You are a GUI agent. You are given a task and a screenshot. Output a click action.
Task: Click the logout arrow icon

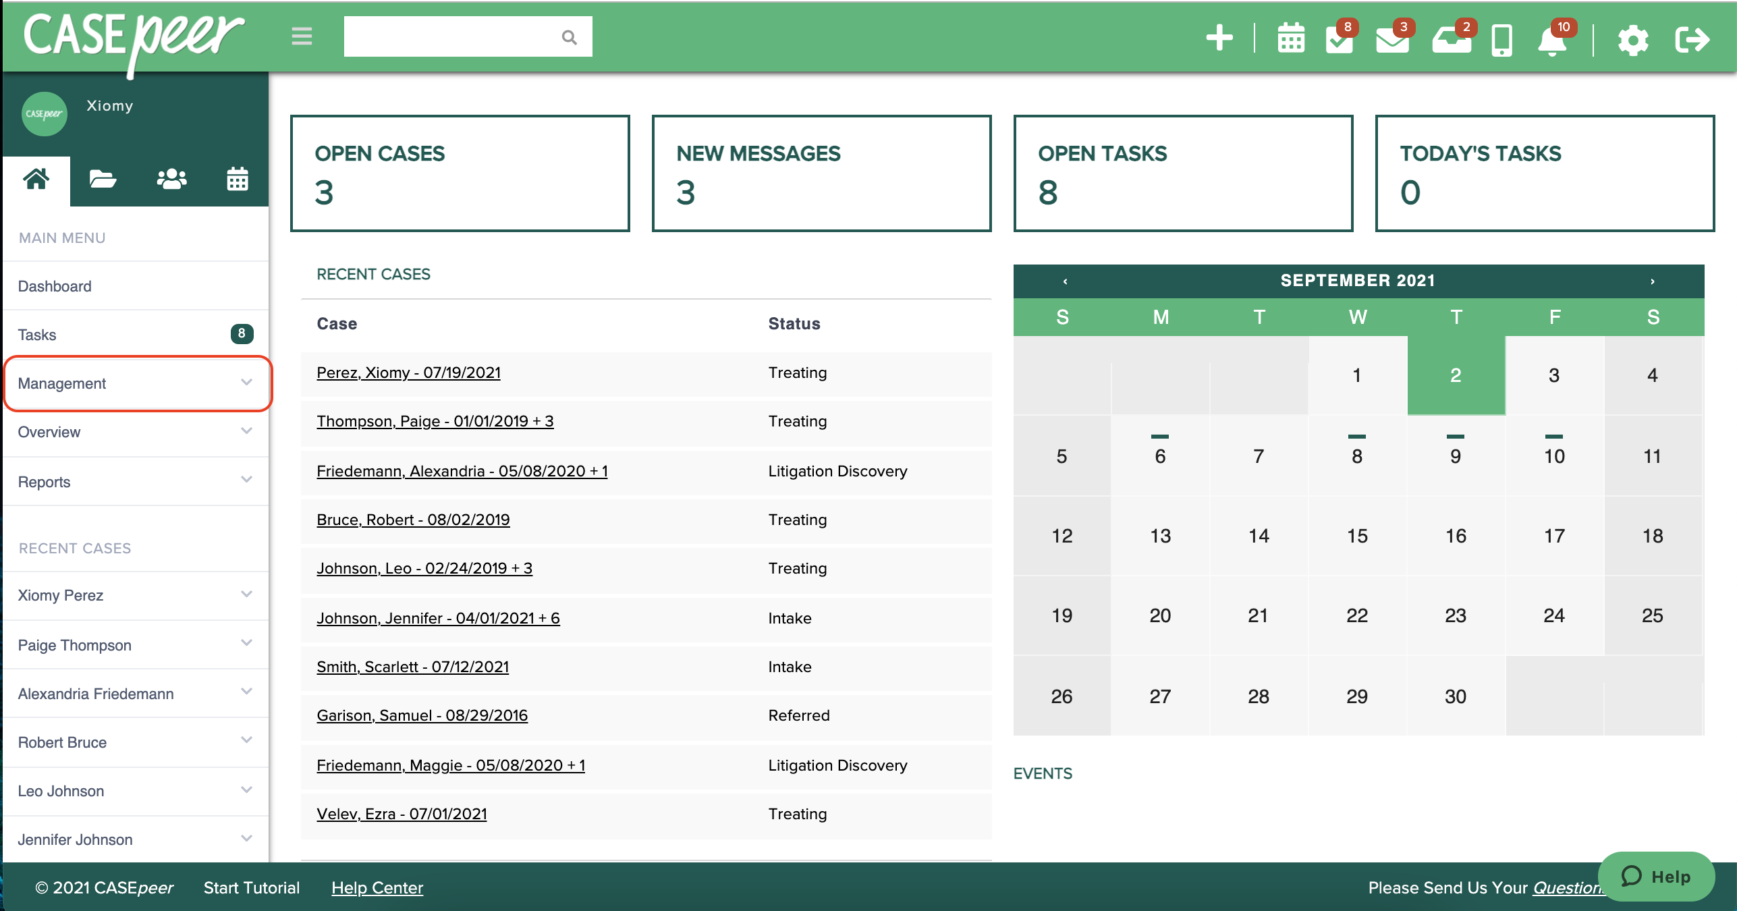[x=1692, y=40]
